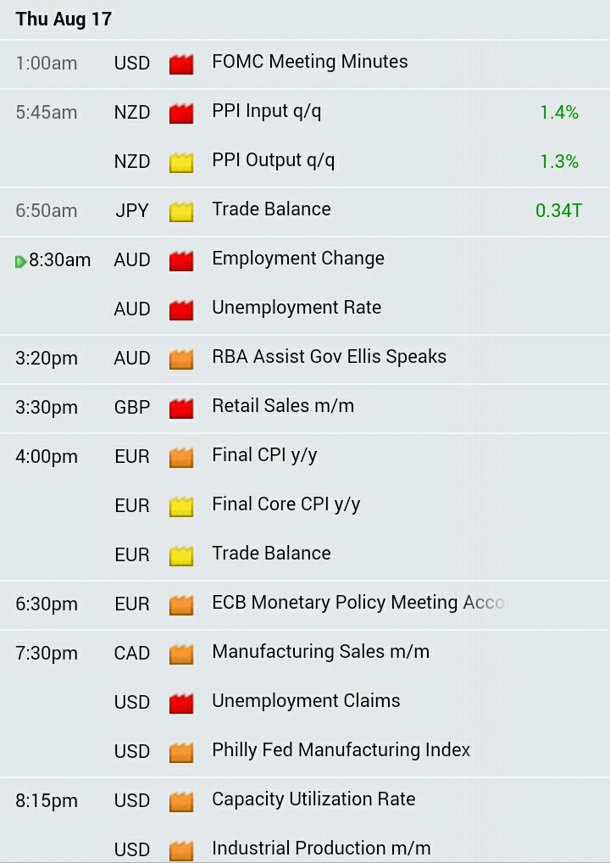Click yellow impact icon beside PPI Output q/q
610x863 pixels.
click(181, 163)
